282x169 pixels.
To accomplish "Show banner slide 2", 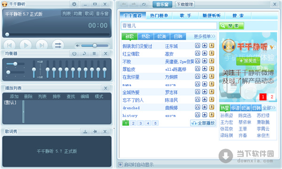I will [272, 97].
